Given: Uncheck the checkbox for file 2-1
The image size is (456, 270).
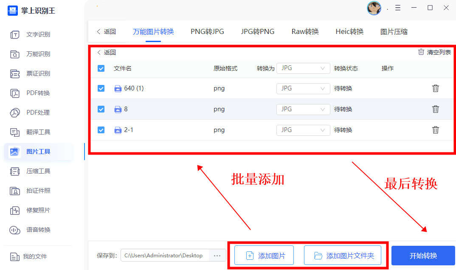Looking at the screenshot, I should tap(101, 130).
